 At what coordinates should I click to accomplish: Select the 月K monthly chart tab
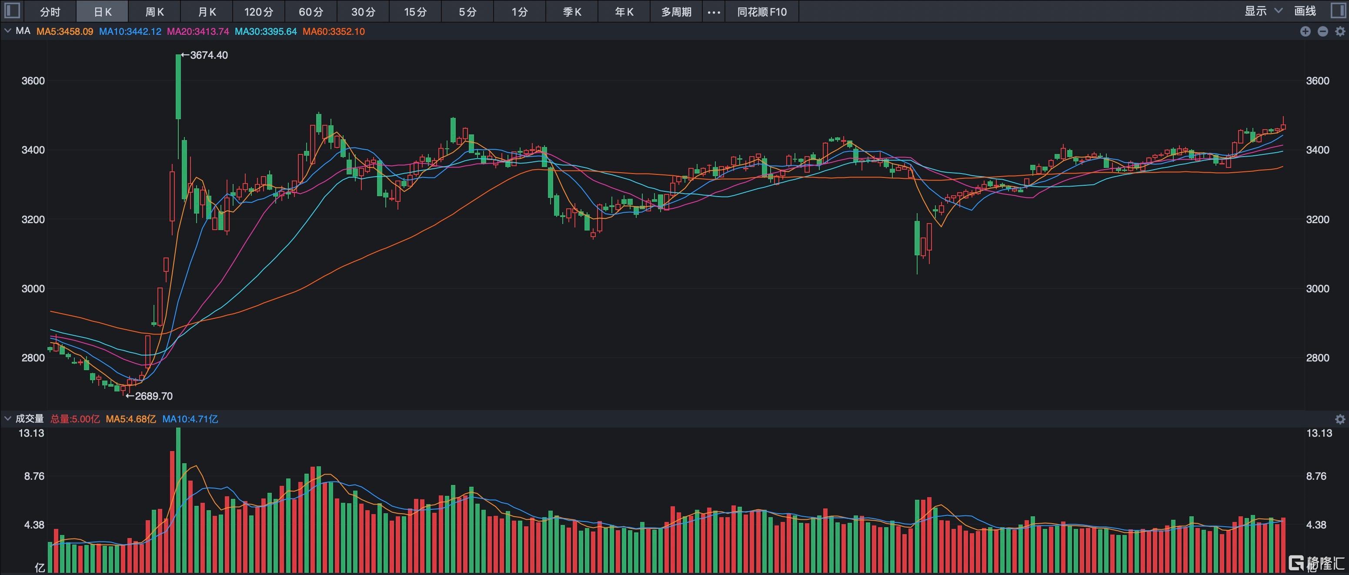tap(207, 11)
